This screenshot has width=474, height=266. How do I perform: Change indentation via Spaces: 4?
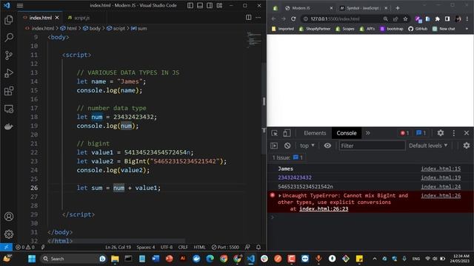coord(146,248)
